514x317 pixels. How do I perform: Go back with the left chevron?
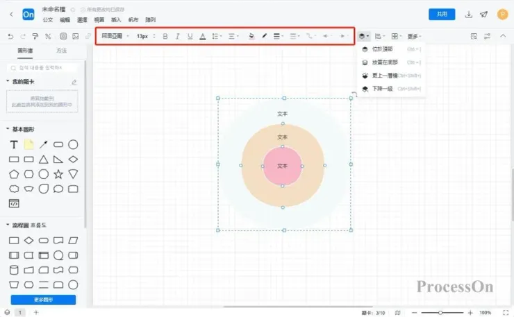[12, 15]
